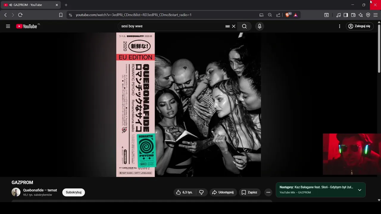
Task: Go to YouTube home via logo
Action: (26, 26)
